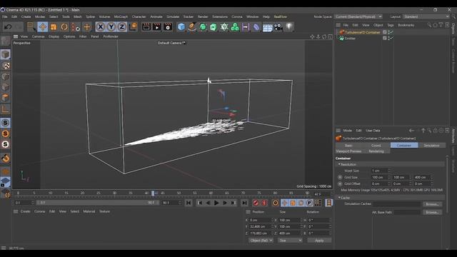This screenshot has height=257, width=457.
Task: Click the TurbulenceFD Container object icon
Action: (341, 32)
